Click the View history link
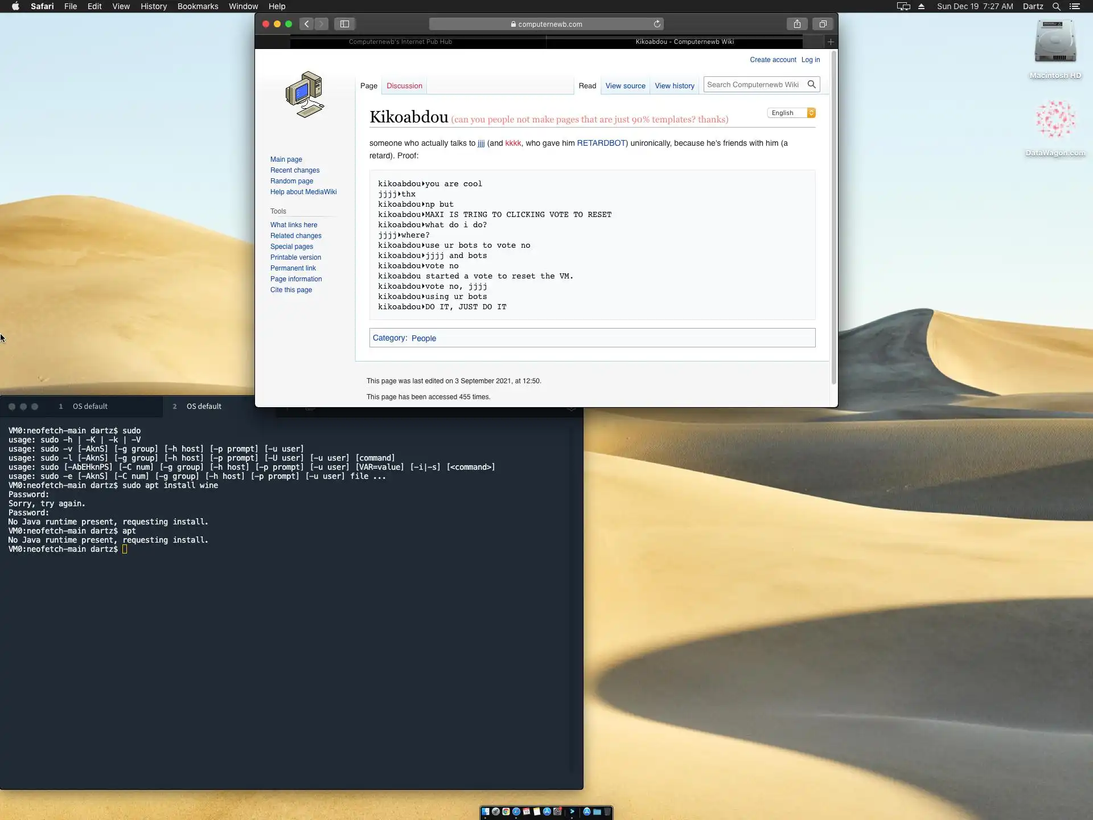 [674, 86]
